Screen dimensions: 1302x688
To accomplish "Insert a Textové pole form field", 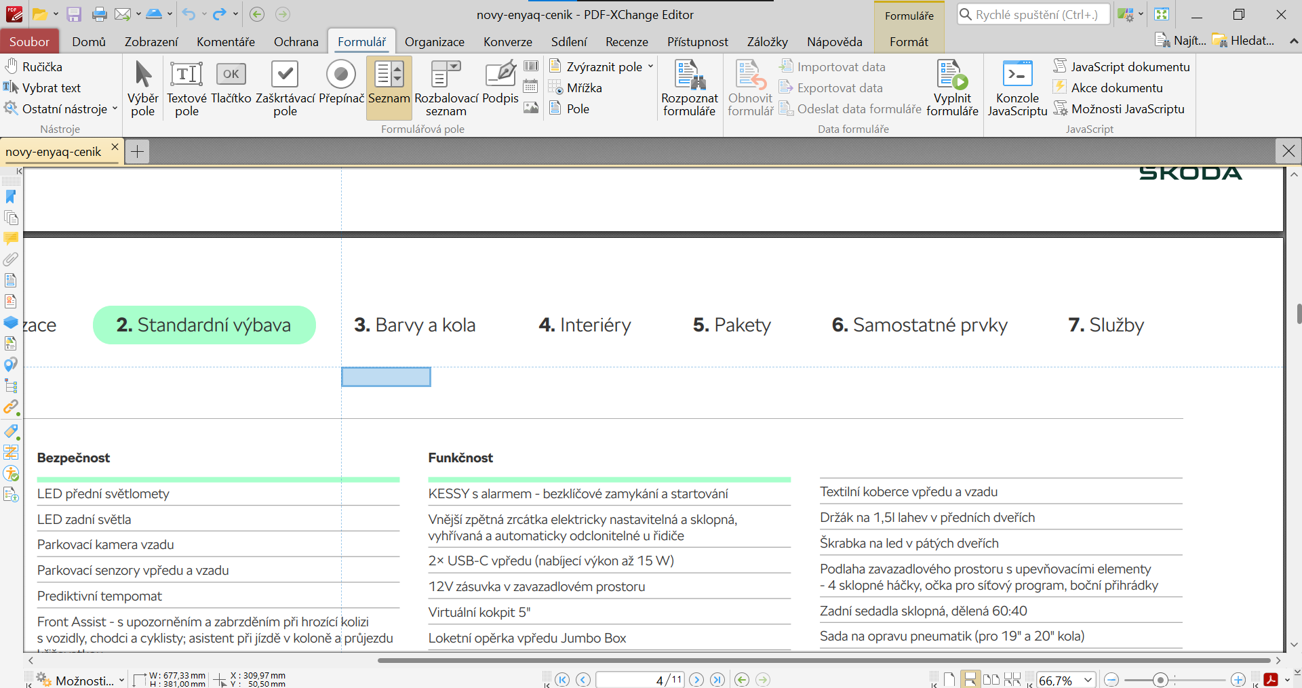I will pos(186,88).
